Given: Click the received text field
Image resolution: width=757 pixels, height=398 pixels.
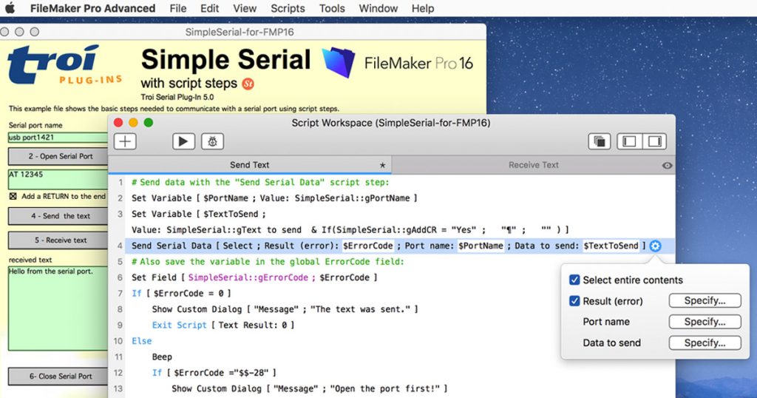Looking at the screenshot, I should (x=58, y=308).
